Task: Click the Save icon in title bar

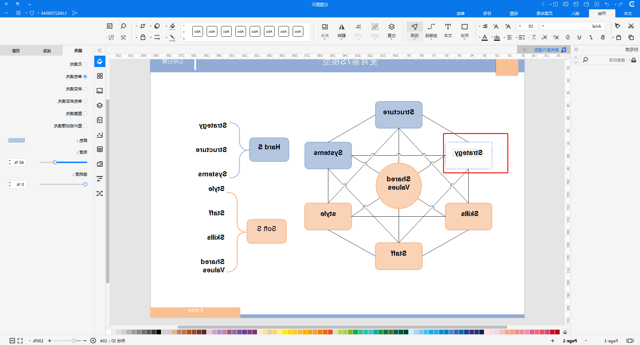Action: coord(576,4)
